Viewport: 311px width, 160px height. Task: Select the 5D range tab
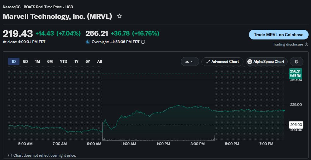[25, 62]
